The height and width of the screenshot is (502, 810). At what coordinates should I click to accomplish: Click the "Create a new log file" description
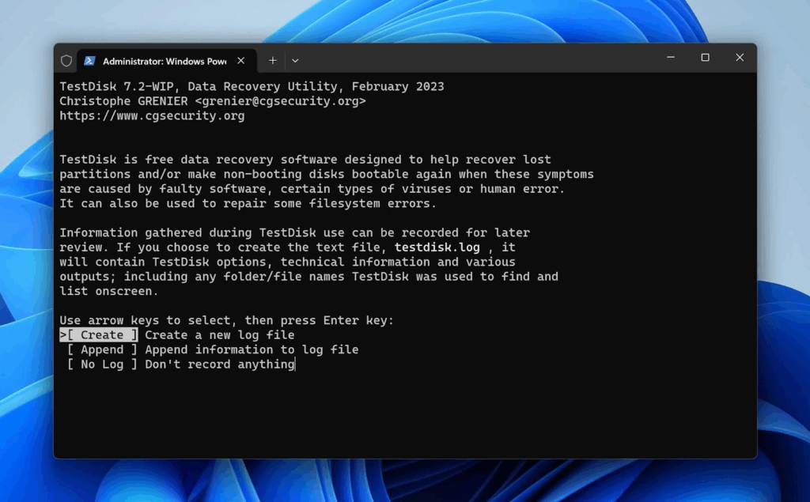tap(219, 335)
